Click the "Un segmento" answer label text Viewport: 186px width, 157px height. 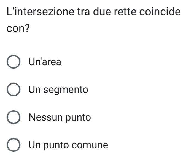[x=58, y=90]
